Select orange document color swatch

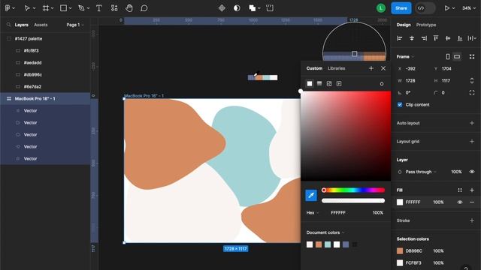click(319, 244)
